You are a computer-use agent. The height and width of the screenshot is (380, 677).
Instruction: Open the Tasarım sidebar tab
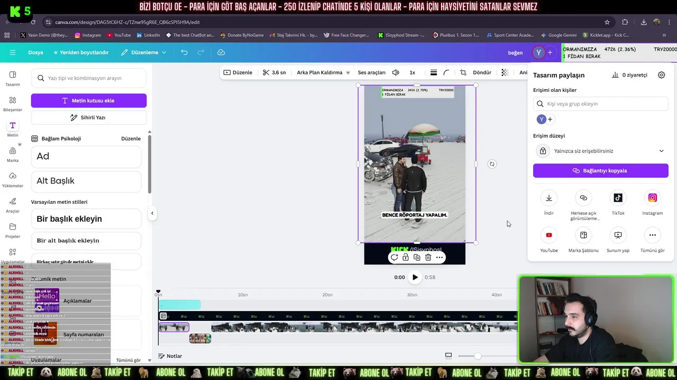pyautogui.click(x=13, y=78)
